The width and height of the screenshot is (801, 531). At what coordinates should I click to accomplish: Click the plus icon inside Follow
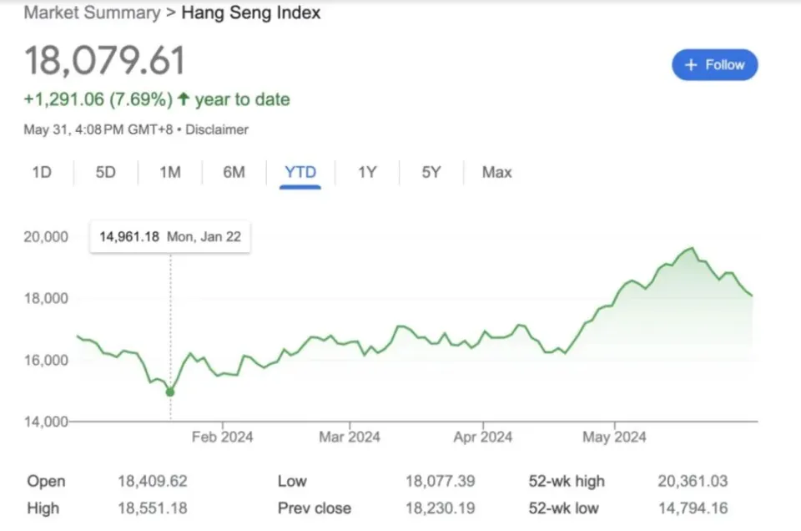(690, 65)
